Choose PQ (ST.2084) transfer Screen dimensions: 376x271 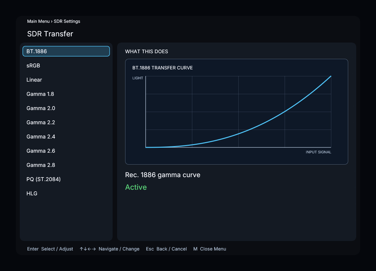(66, 179)
